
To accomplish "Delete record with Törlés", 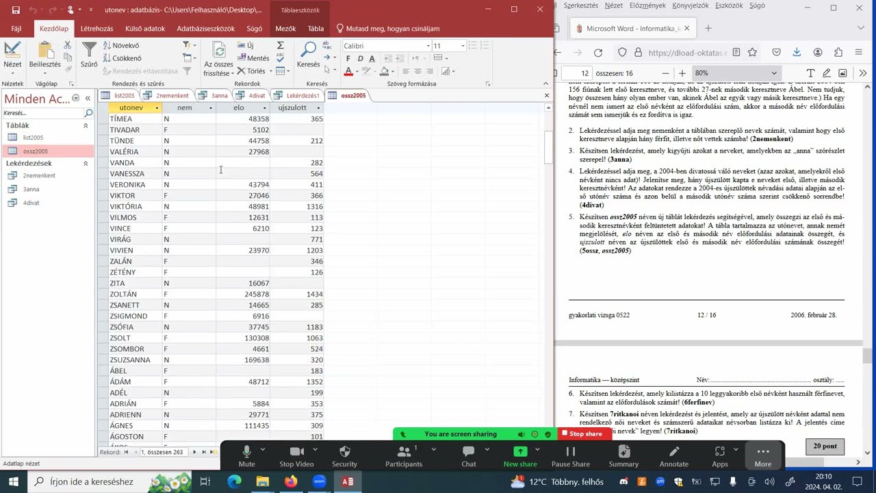I will pyautogui.click(x=252, y=71).
